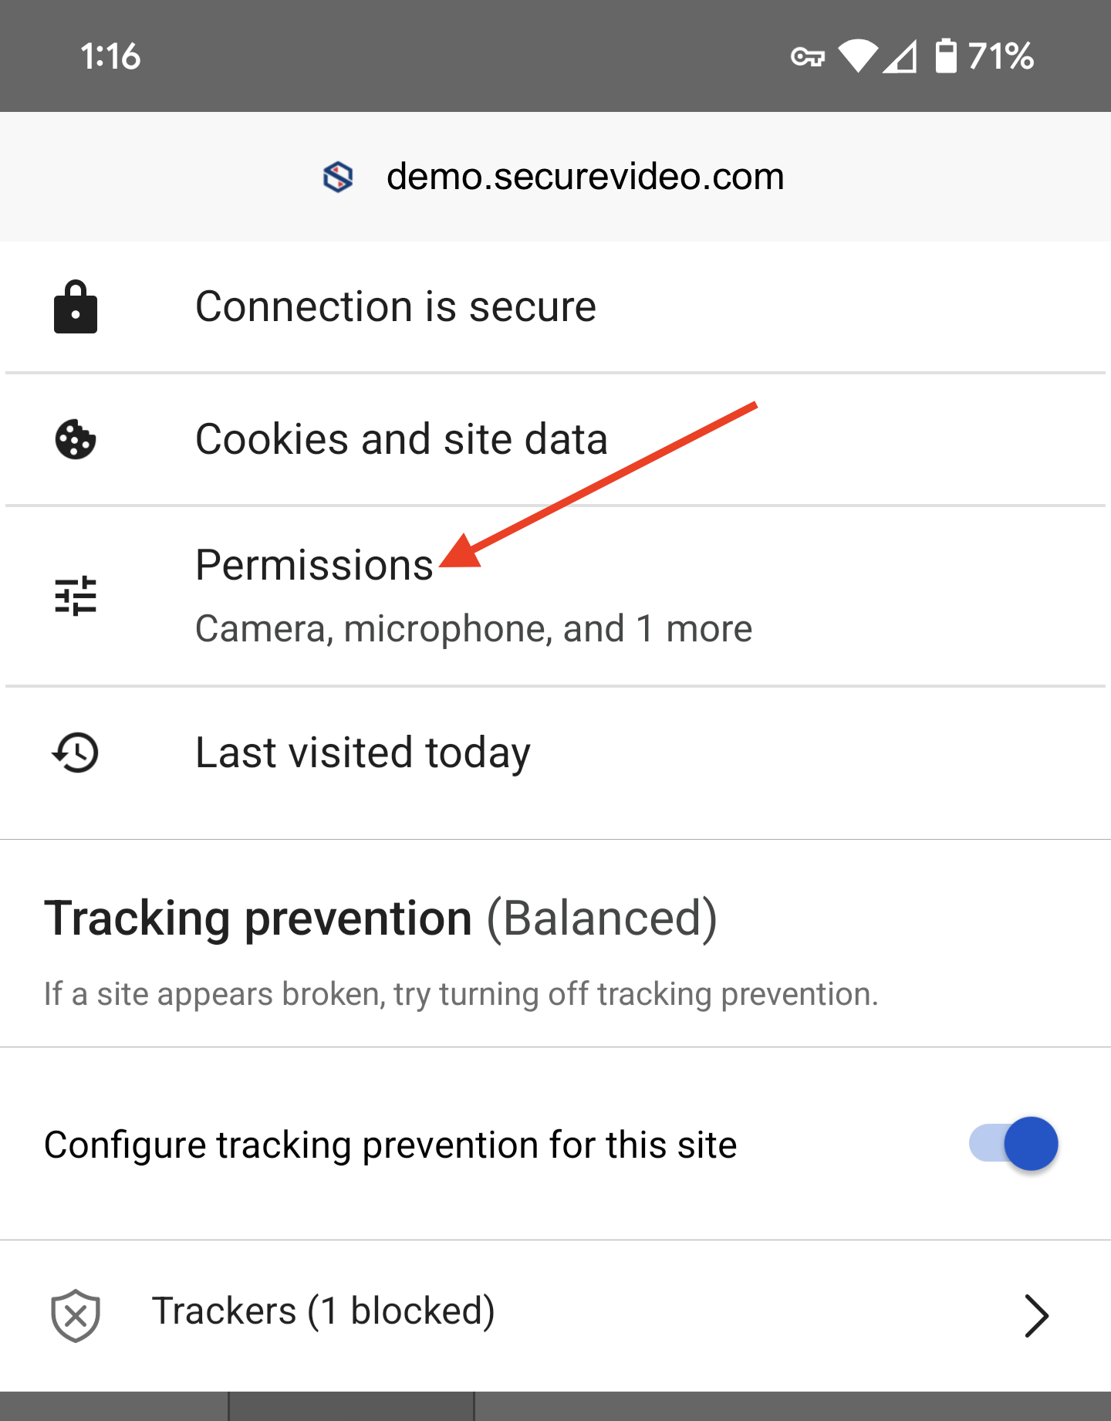The height and width of the screenshot is (1421, 1111).
Task: Click the trackers shield icon
Action: pyautogui.click(x=76, y=1314)
